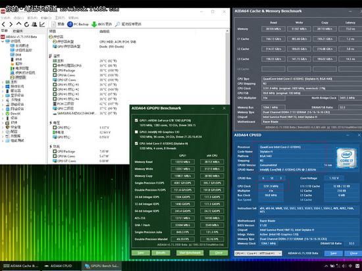Click the green BIOS update arrow
The height and width of the screenshot is (271, 362).
(x=94, y=24)
